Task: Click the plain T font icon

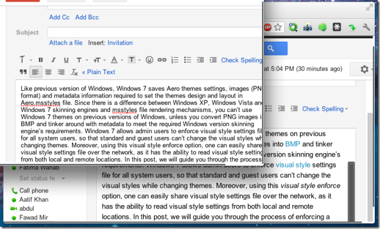Action: (x=79, y=60)
